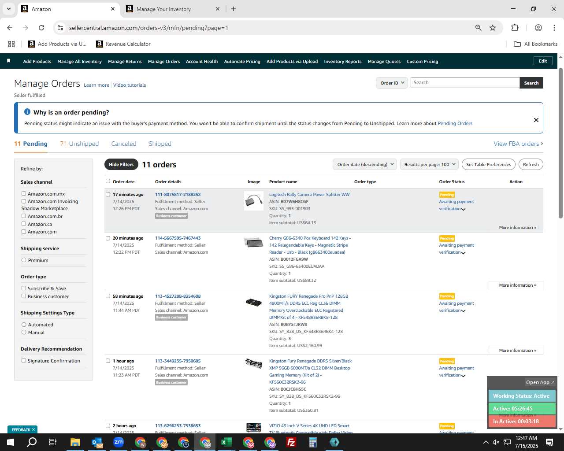Select the checkbox for order 111-8075817-2188252

(x=108, y=194)
